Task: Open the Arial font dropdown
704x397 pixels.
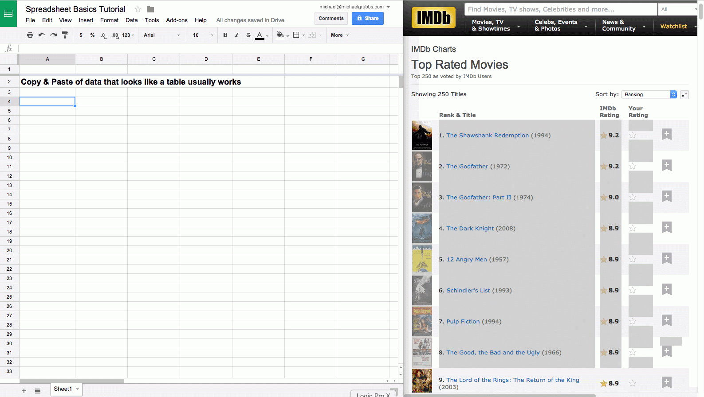Action: [x=161, y=35]
